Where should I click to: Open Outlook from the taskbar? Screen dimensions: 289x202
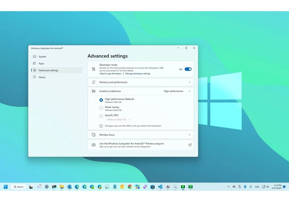pos(69,187)
